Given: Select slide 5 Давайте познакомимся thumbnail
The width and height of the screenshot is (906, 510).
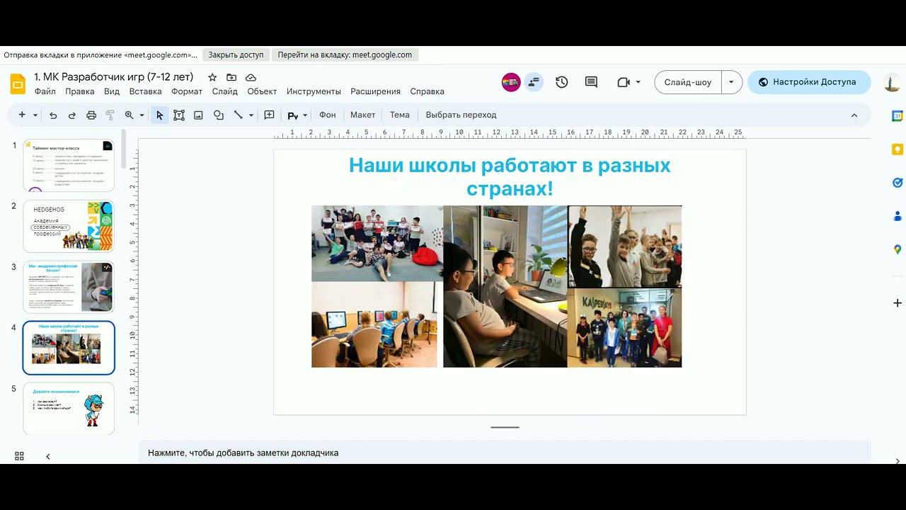Looking at the screenshot, I should click(69, 409).
